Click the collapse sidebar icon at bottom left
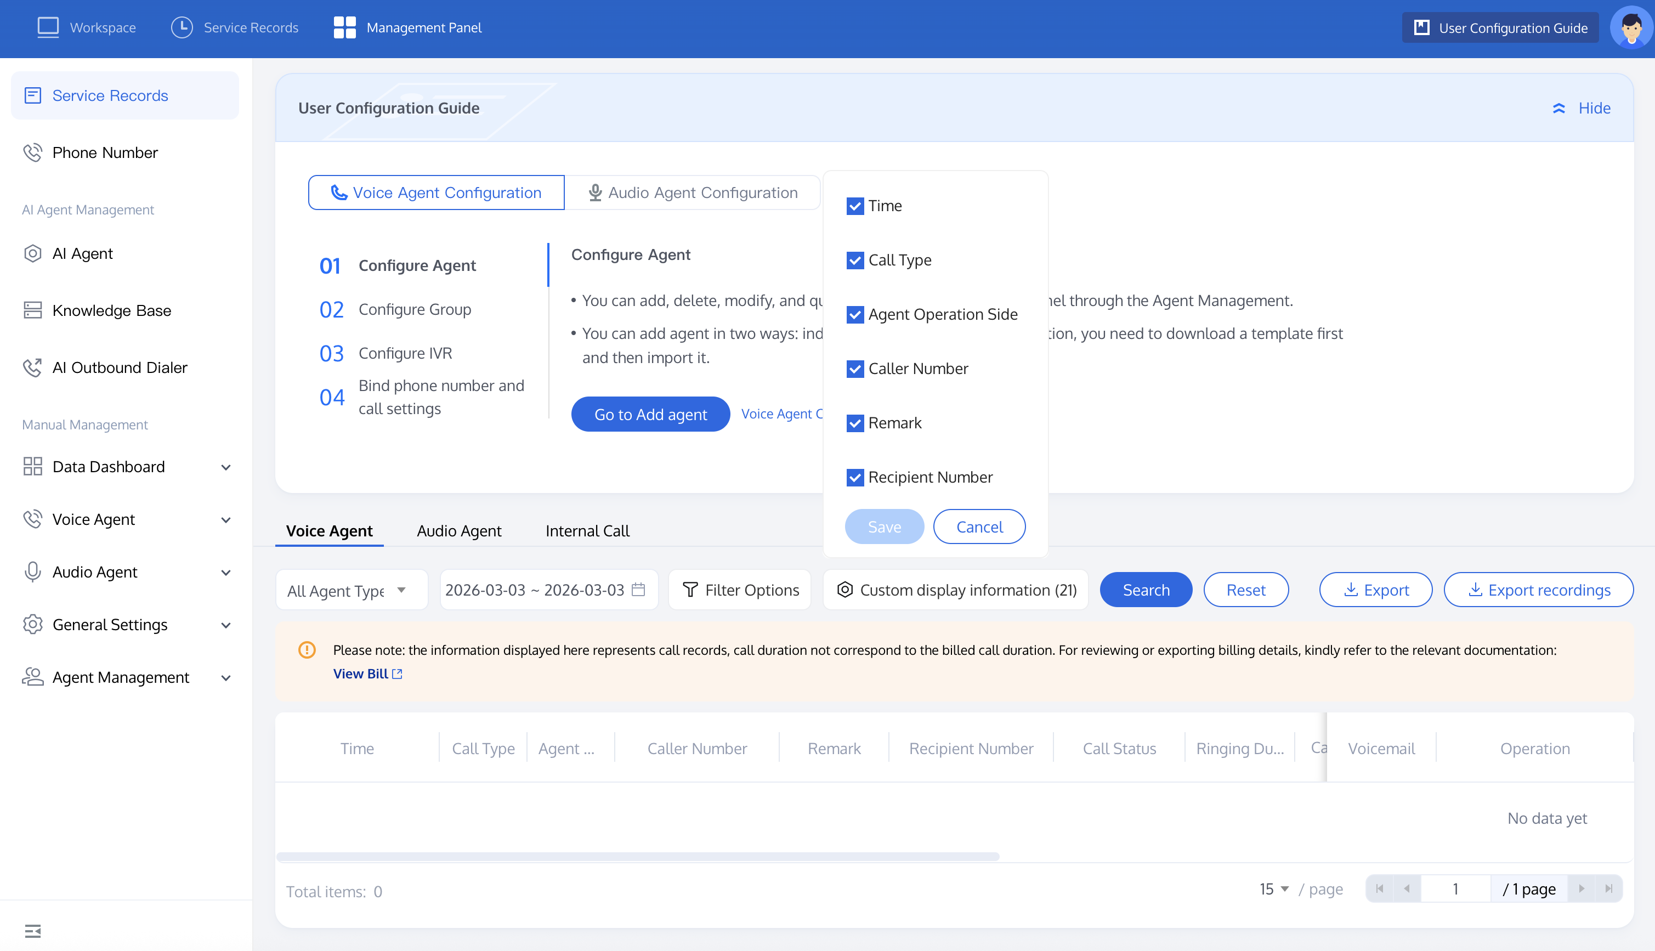Screen dimensions: 1655x951 (x=33, y=931)
